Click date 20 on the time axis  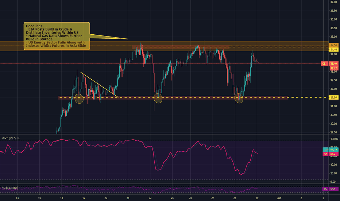point(106,198)
